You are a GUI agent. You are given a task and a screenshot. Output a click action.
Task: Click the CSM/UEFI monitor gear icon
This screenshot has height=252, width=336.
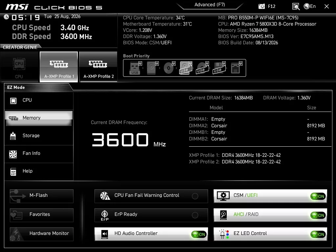pos(223,196)
